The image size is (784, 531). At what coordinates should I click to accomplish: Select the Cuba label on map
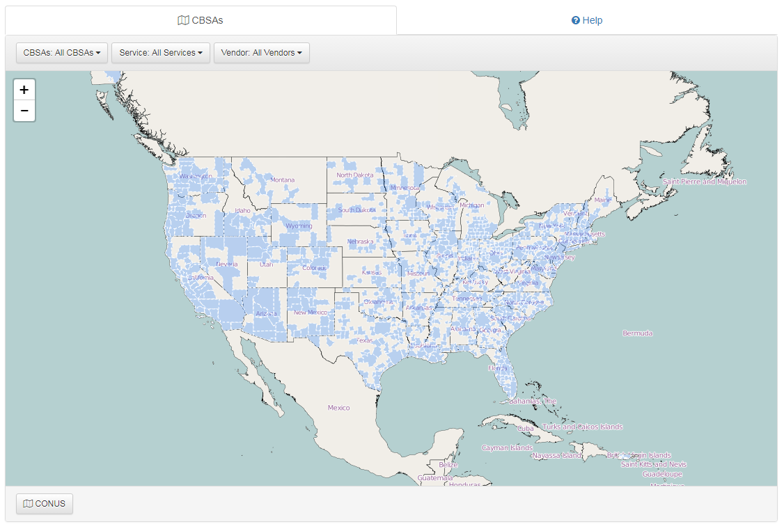tap(525, 429)
